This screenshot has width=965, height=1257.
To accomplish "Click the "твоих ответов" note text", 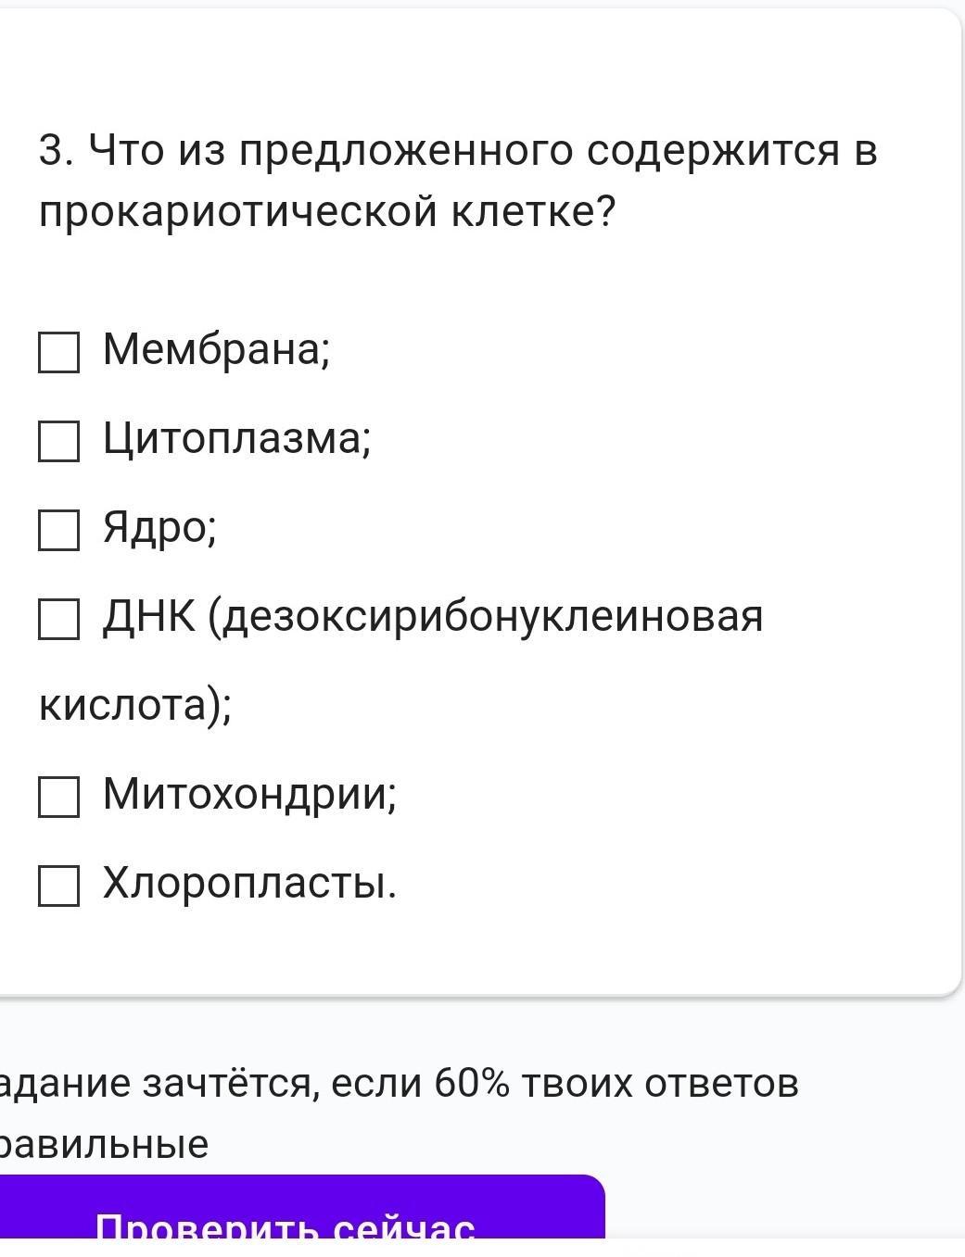I will point(660,1082).
